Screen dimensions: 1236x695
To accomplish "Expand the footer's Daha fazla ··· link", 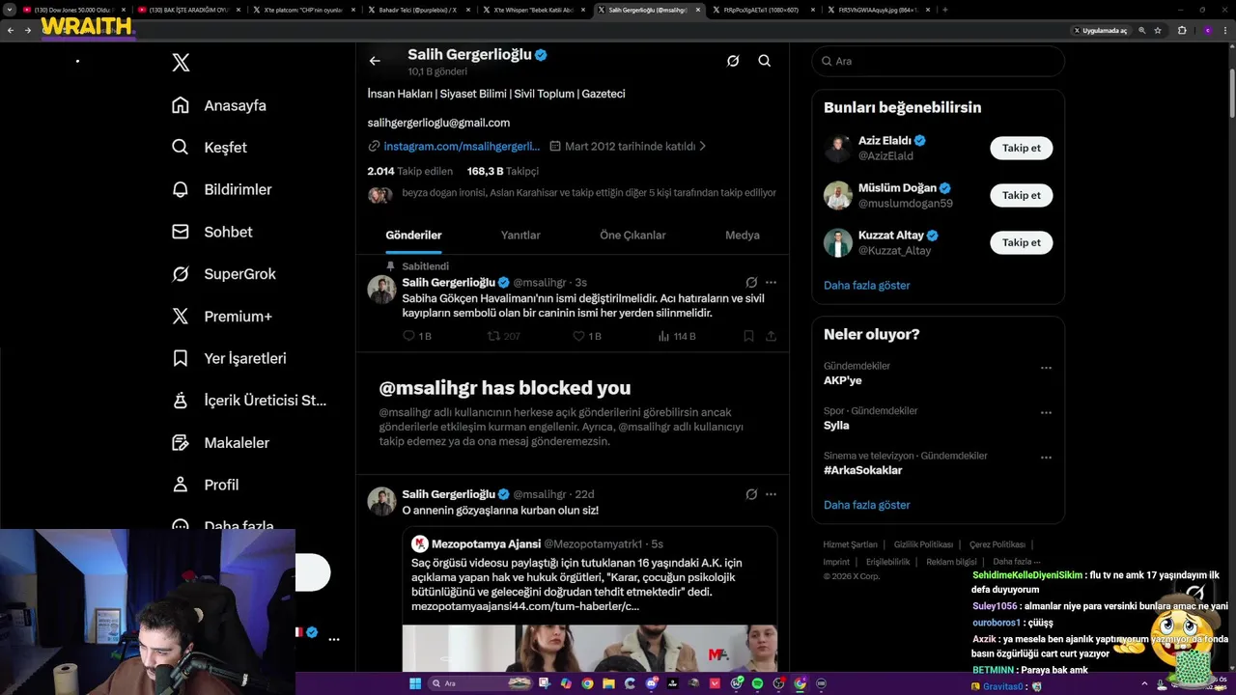I will point(1017,561).
